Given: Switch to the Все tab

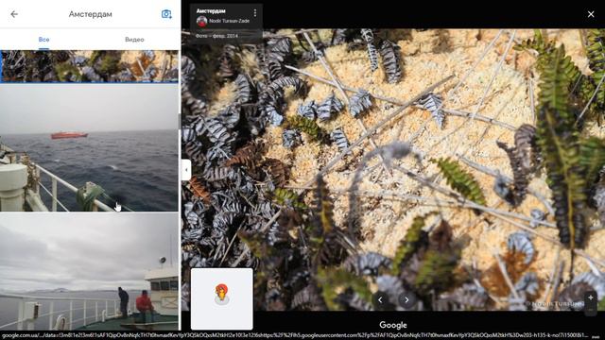Looking at the screenshot, I should [44, 40].
